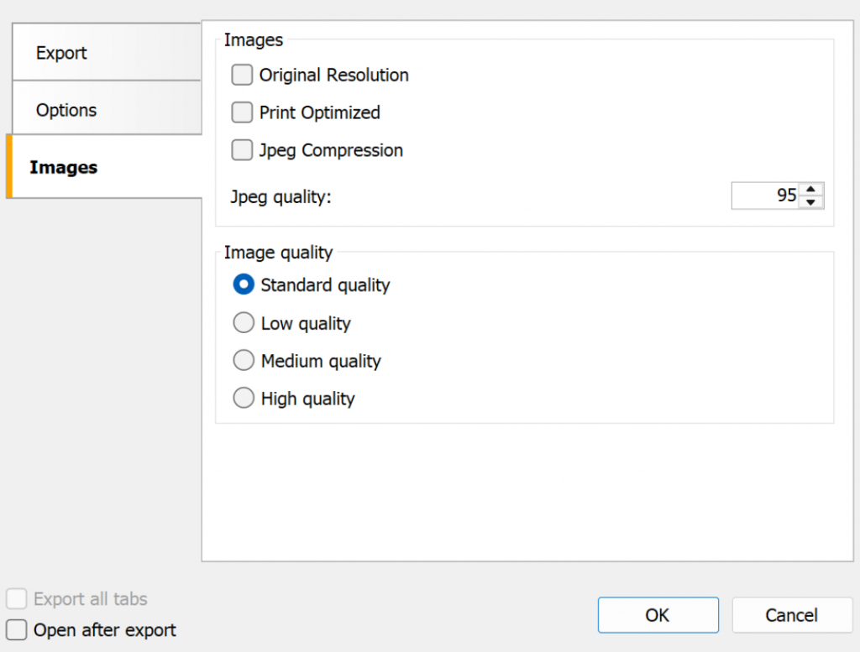Tick the Export all tabs checkbox
This screenshot has height=652, width=860.
tap(17, 599)
